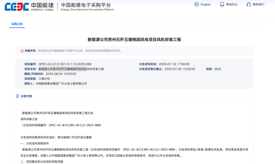Click the 公告内容 document icon
This screenshot has width=275, height=164.
(17, 96)
